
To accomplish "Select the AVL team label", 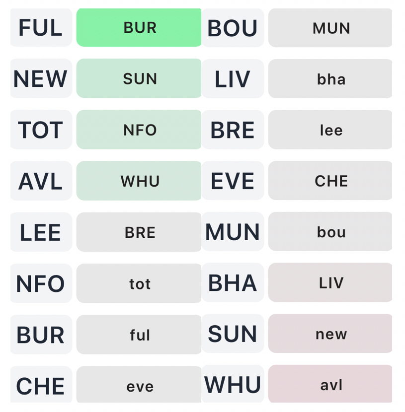I will (x=41, y=181).
